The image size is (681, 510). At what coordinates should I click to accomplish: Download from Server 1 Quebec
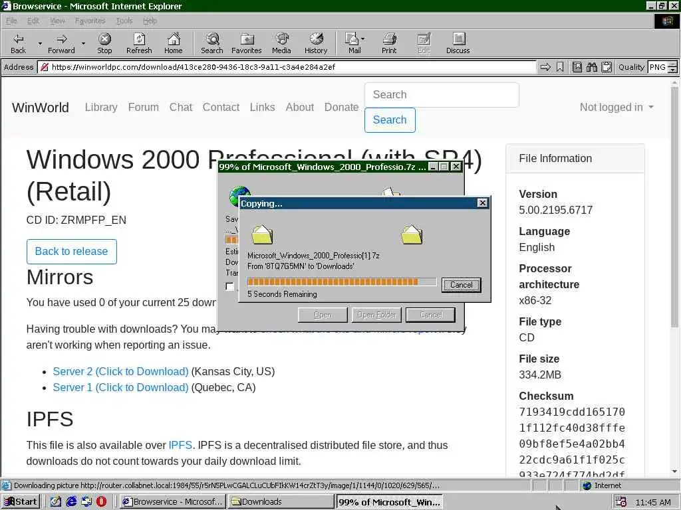(x=120, y=388)
